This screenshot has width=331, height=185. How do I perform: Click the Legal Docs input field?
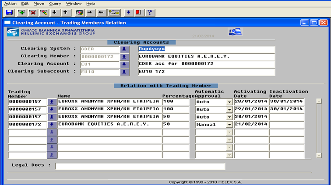tap(140, 166)
